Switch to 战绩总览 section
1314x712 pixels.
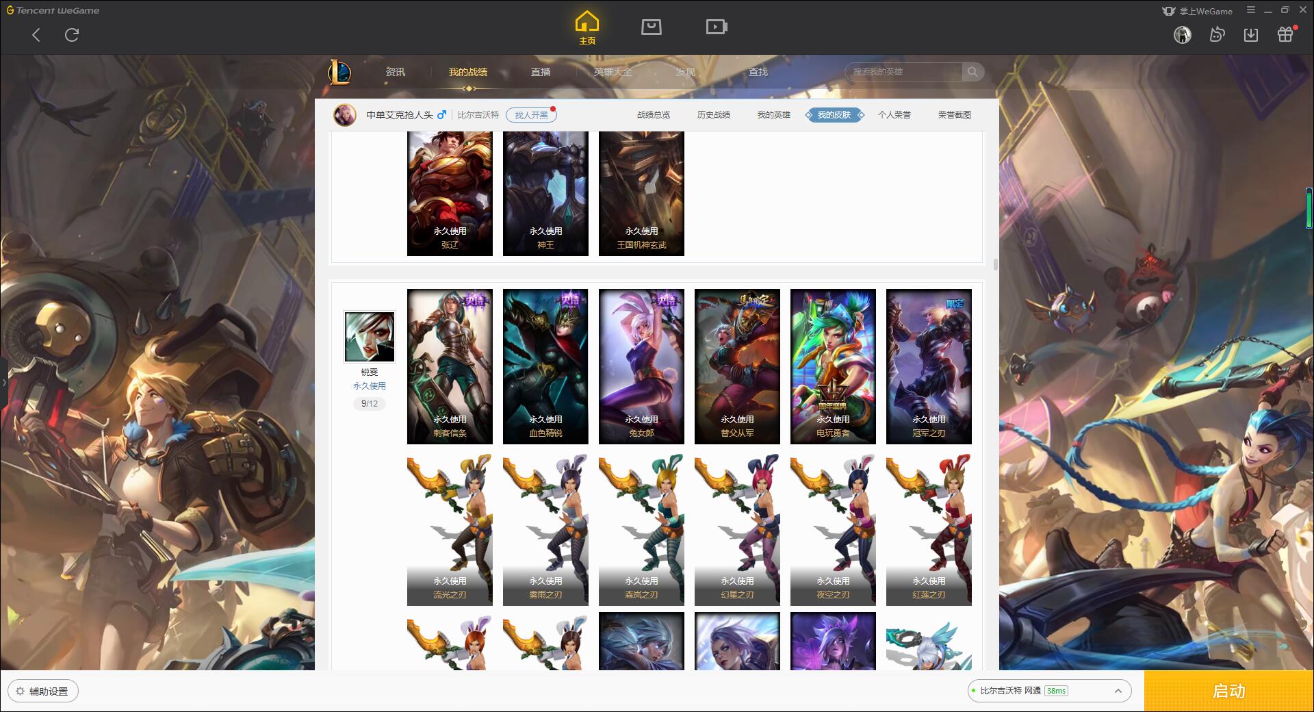[654, 115]
